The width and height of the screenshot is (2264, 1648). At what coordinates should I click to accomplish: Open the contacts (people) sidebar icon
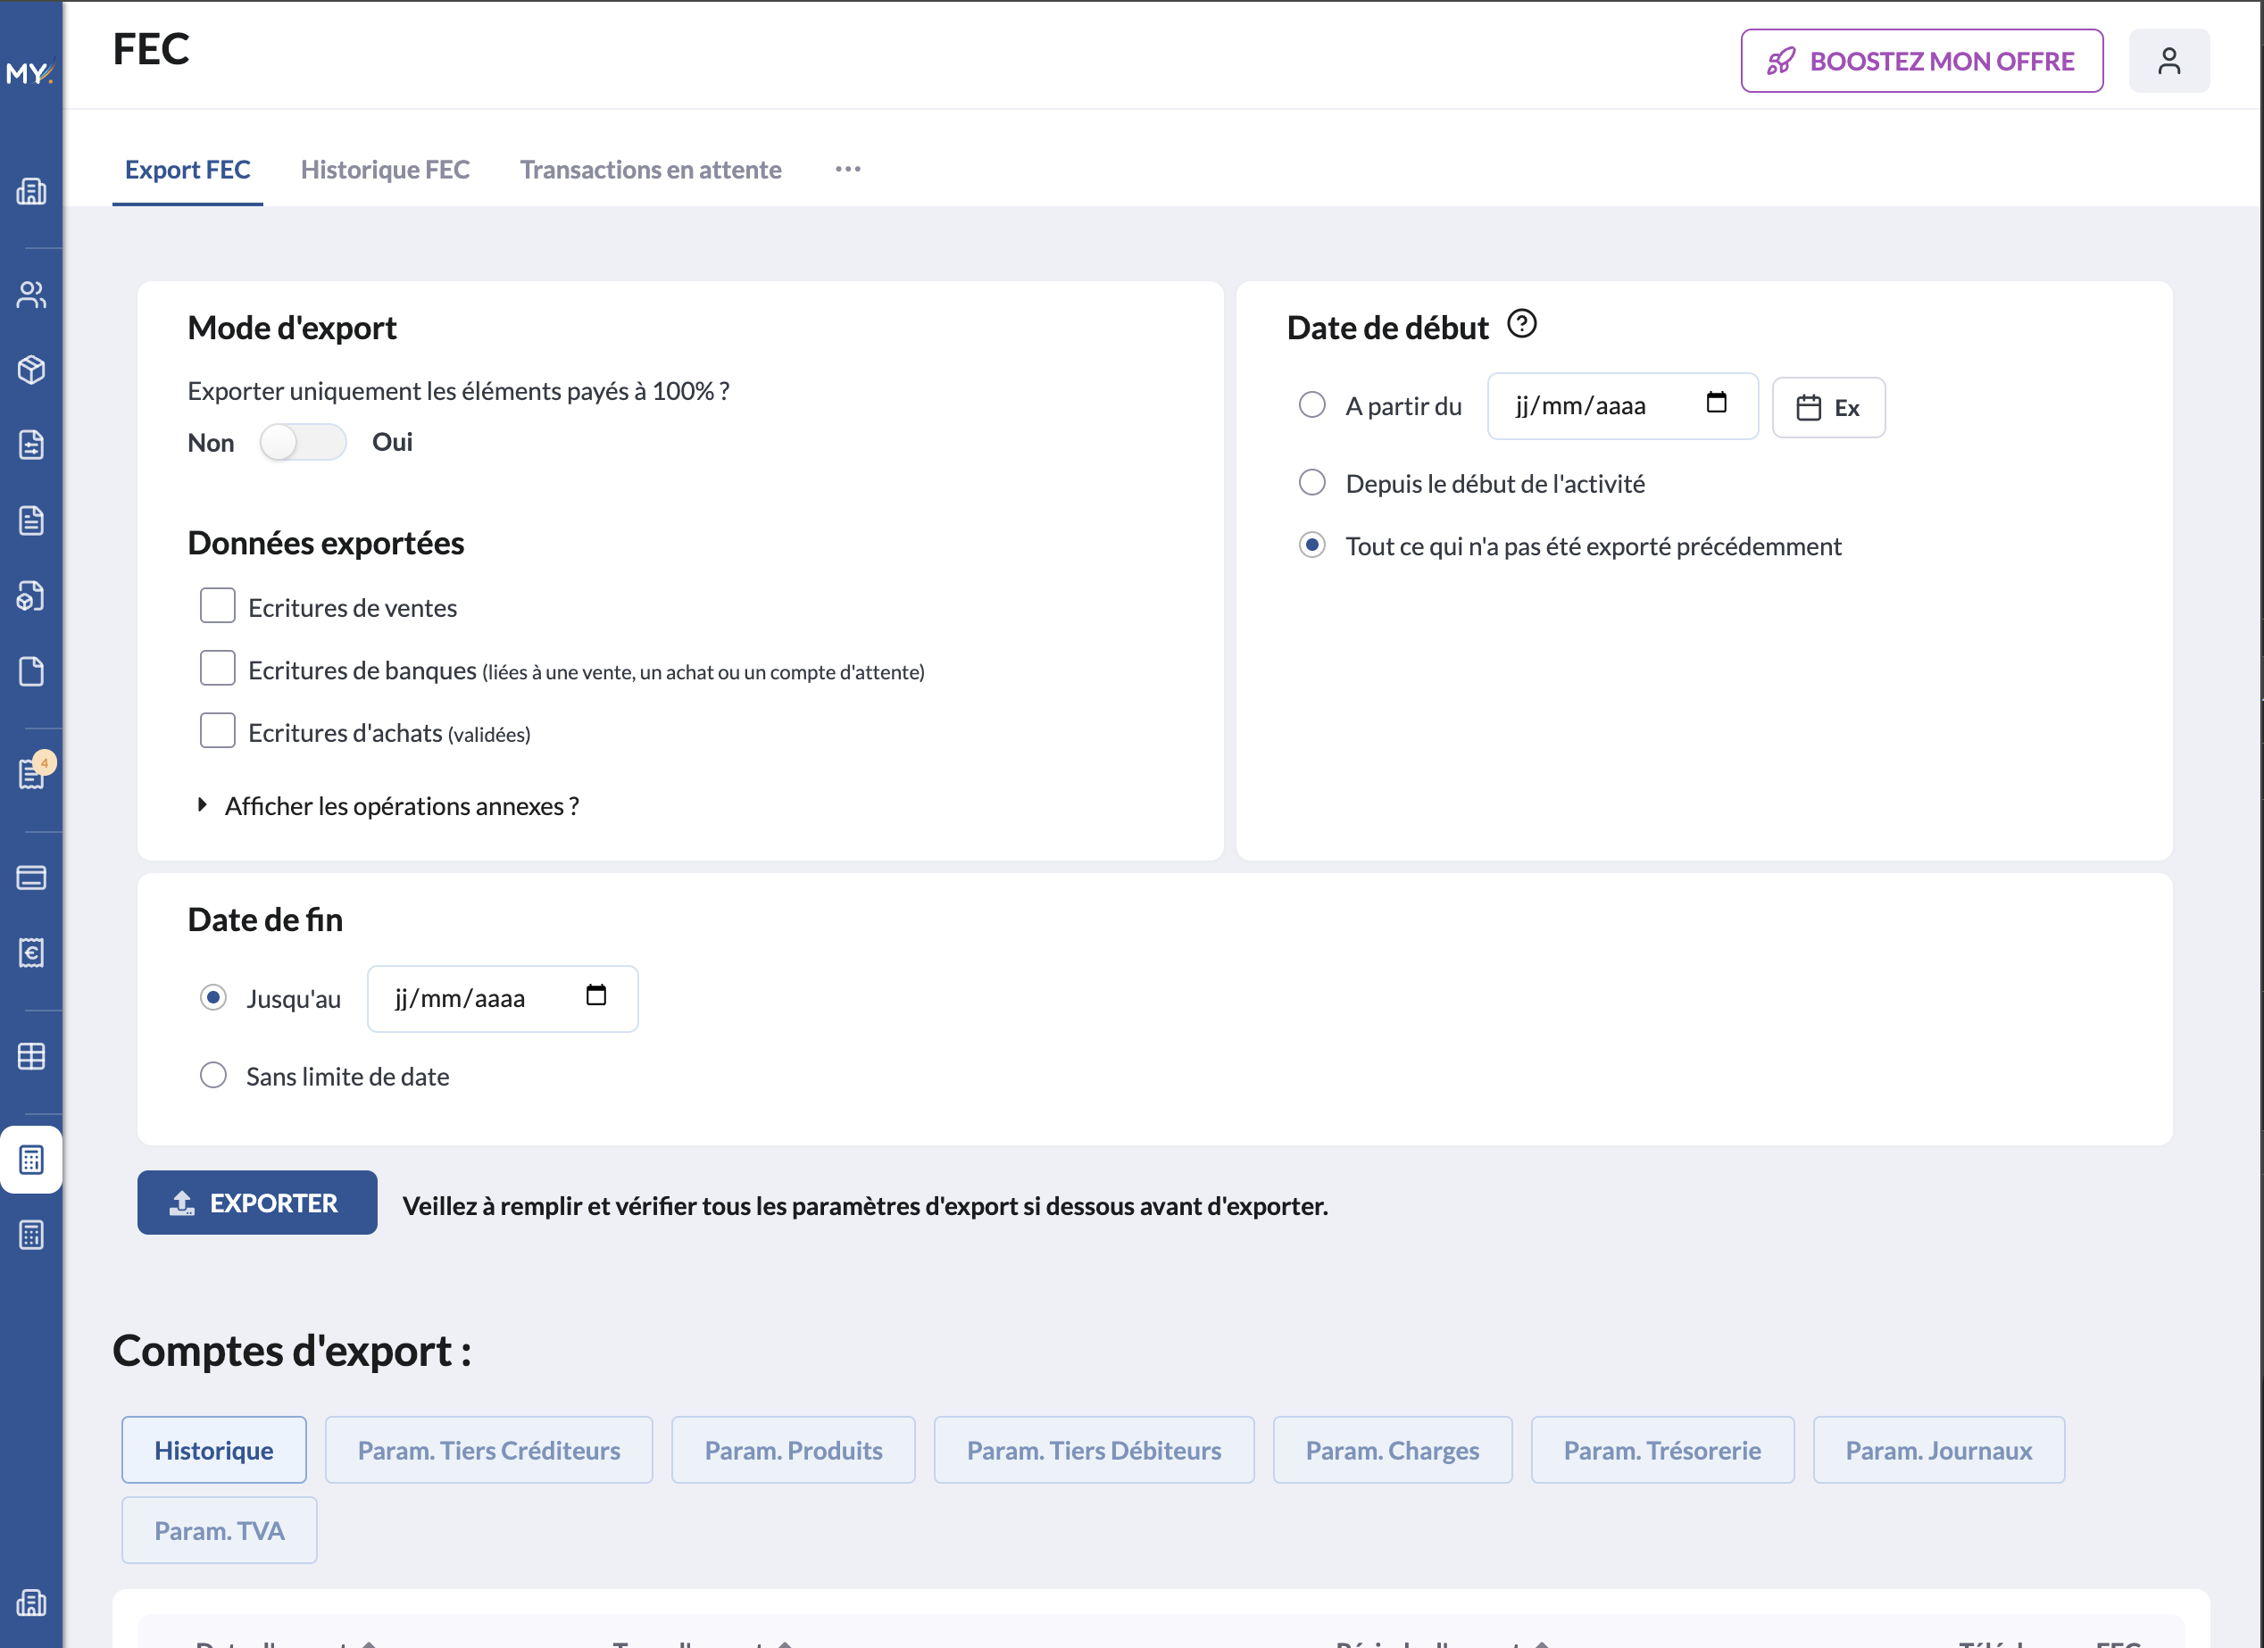(x=31, y=295)
